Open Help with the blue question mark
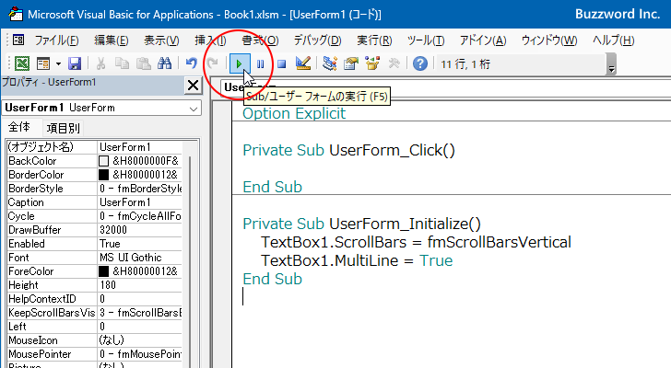Viewport: 671px width, 368px height. (420, 64)
